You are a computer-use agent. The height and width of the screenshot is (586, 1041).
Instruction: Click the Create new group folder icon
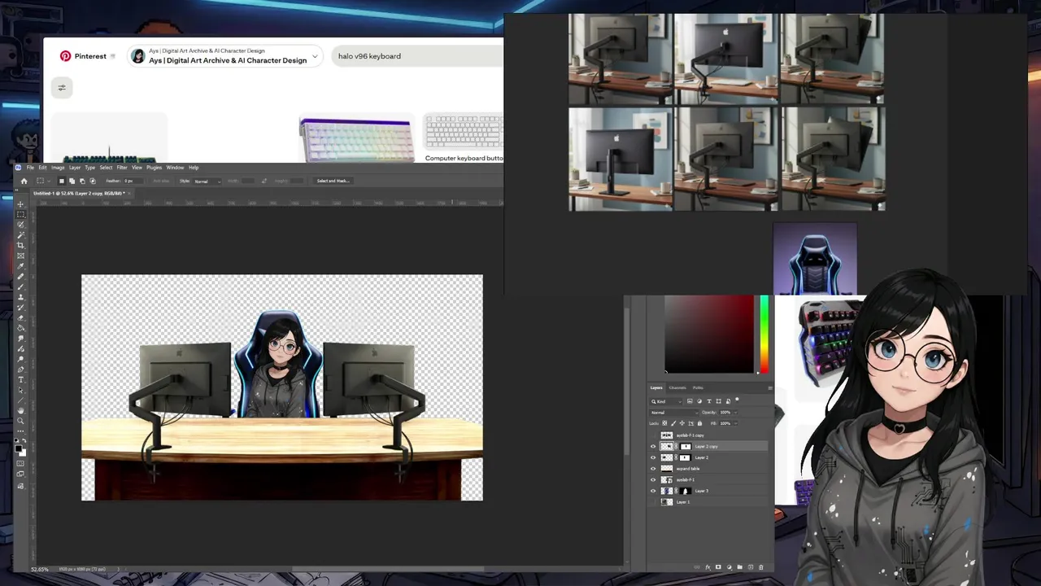(740, 567)
